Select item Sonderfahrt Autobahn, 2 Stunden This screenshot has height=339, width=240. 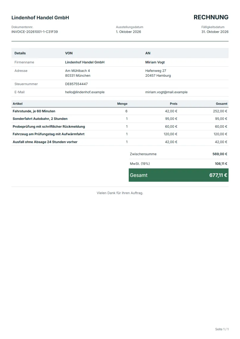(40, 119)
